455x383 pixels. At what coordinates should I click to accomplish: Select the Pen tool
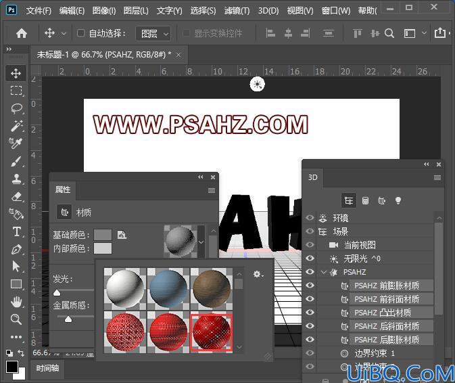16,249
